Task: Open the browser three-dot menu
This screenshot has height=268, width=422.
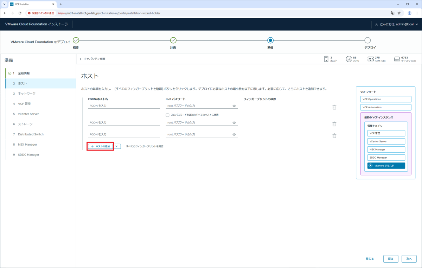Action: [x=417, y=13]
